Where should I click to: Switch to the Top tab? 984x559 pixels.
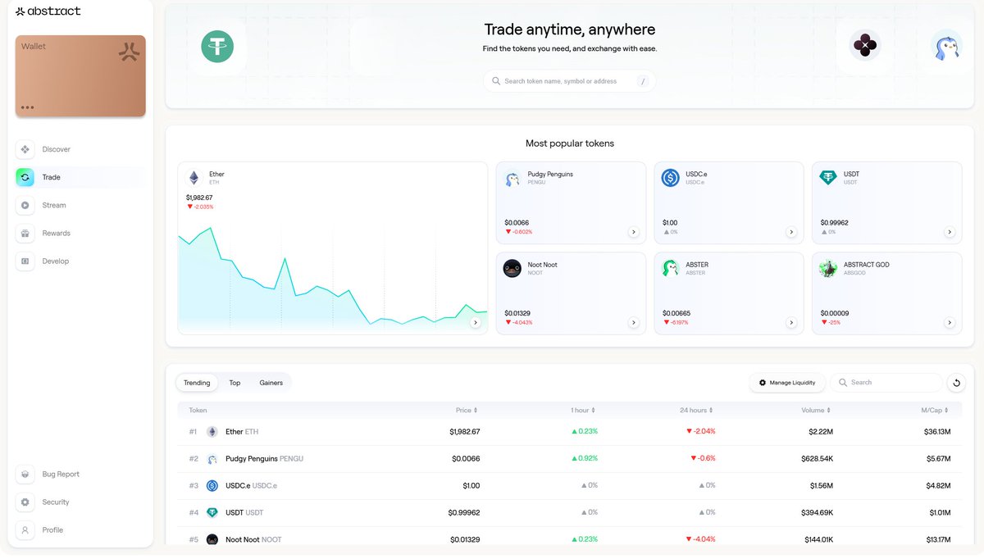pos(235,383)
